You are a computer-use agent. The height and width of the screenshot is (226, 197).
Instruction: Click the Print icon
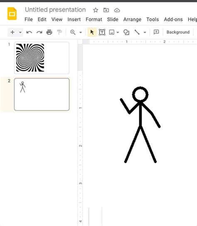coord(49,32)
